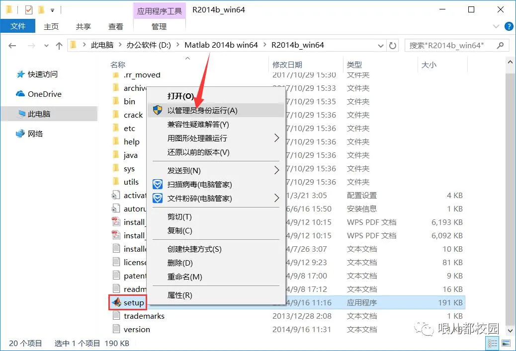Select the utils folder icon
Screen dimensions: 516x351
click(116, 181)
